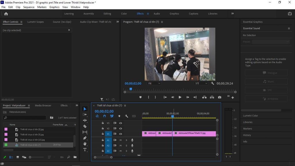Open the Markers menu
This screenshot has width=295, height=166.
click(42, 7)
